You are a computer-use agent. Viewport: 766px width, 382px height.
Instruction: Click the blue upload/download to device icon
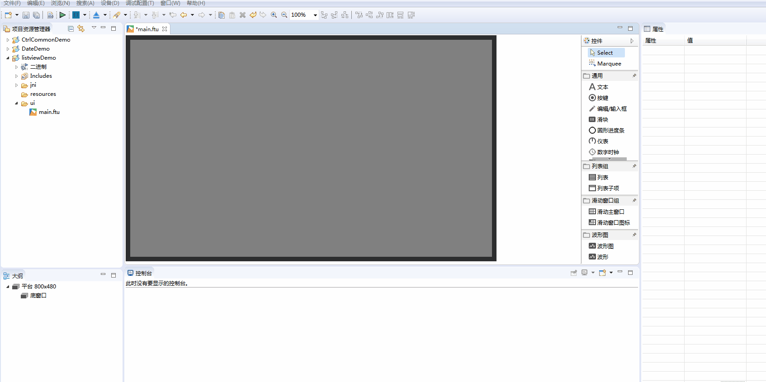pyautogui.click(x=96, y=15)
